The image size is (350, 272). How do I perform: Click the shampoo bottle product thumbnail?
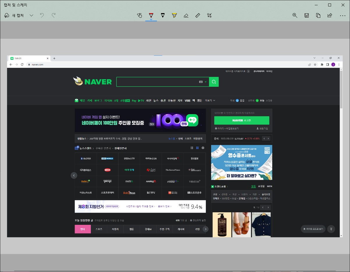coord(222,225)
